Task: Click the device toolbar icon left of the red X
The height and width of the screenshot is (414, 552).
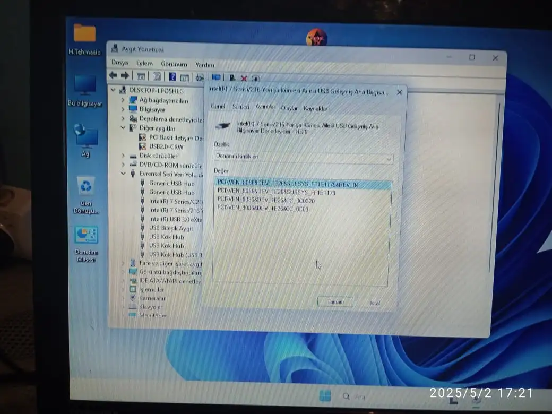Action: click(x=232, y=77)
